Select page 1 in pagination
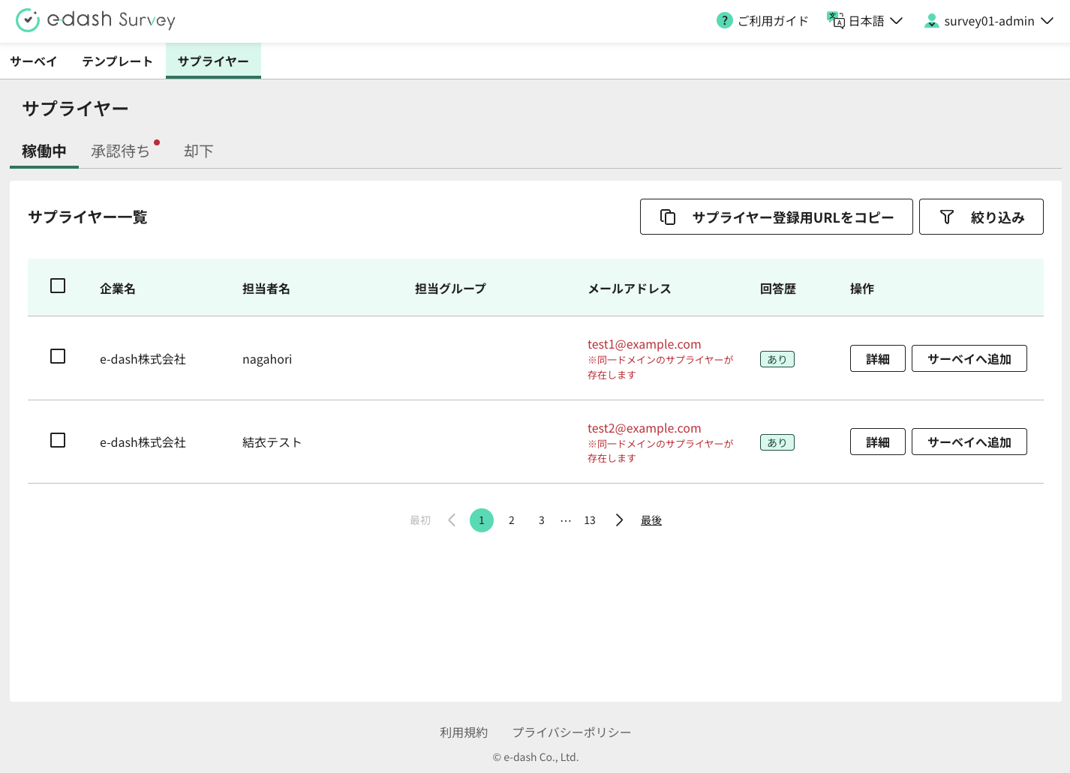This screenshot has width=1070, height=773. click(x=482, y=520)
